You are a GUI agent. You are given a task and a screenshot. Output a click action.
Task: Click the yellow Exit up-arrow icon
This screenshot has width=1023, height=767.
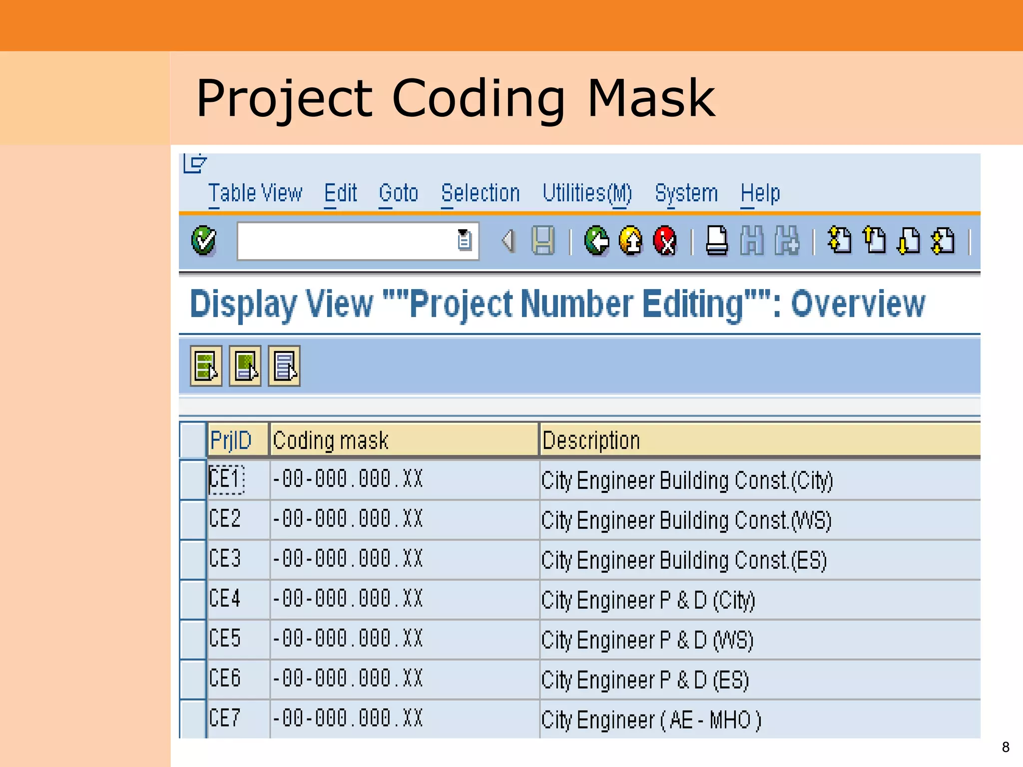pyautogui.click(x=631, y=241)
